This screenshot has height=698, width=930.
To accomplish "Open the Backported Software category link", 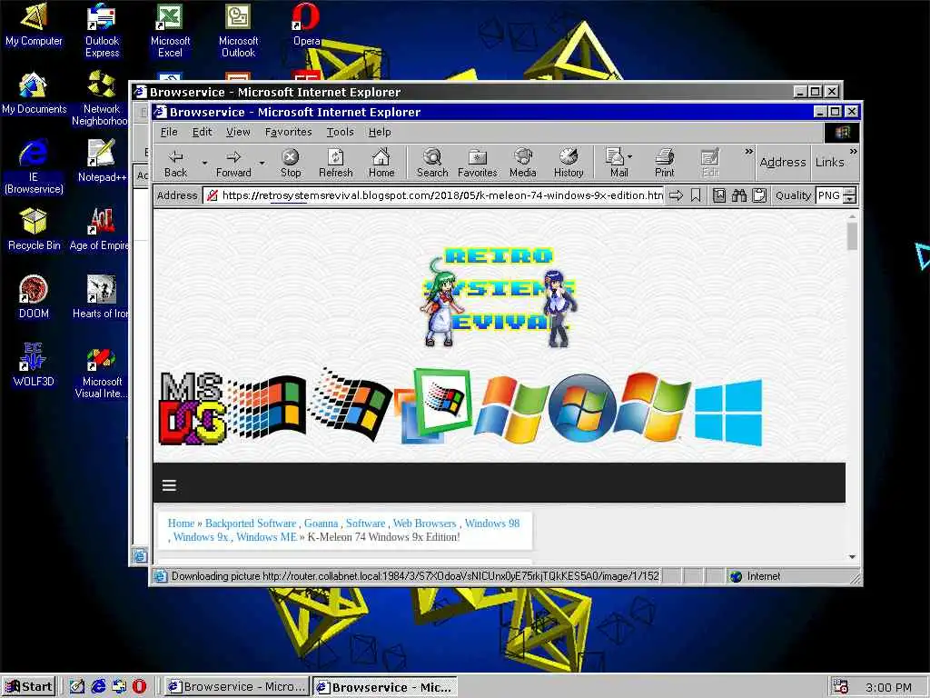I will click(251, 523).
